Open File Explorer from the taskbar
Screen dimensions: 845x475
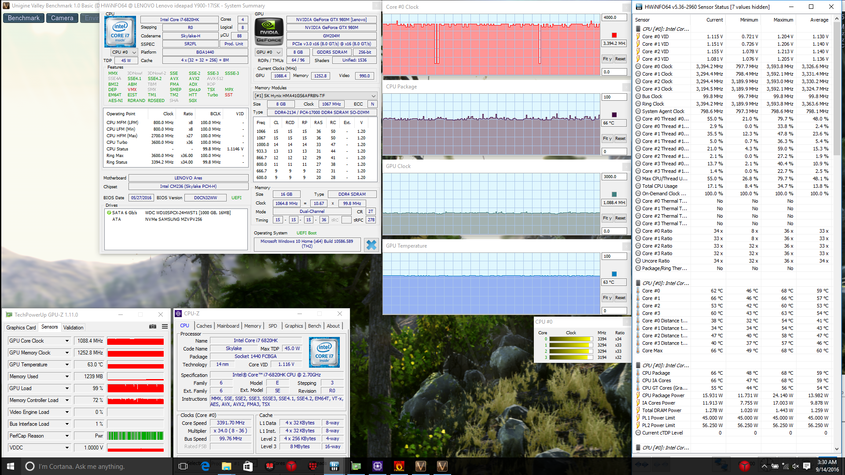pos(226,466)
